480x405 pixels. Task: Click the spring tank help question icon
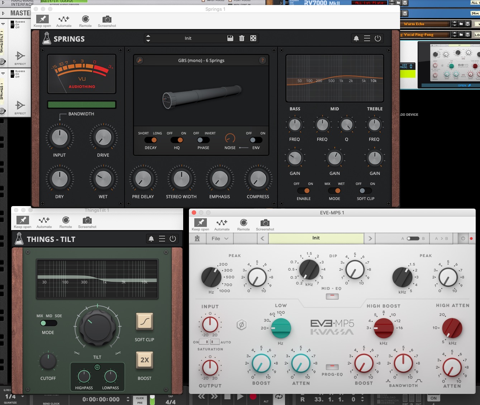click(x=263, y=61)
